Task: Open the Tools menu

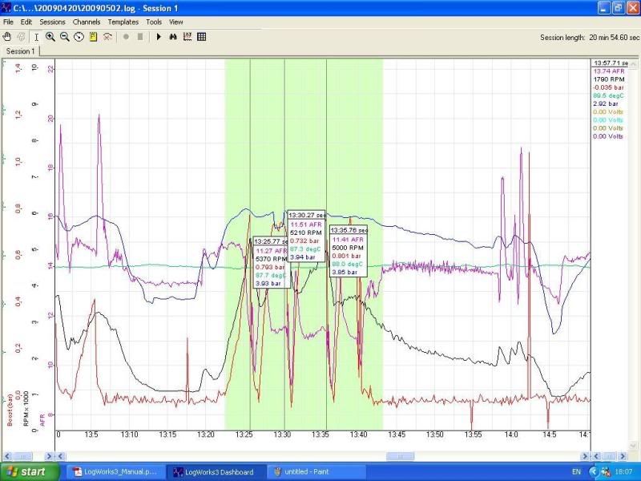Action: [154, 22]
